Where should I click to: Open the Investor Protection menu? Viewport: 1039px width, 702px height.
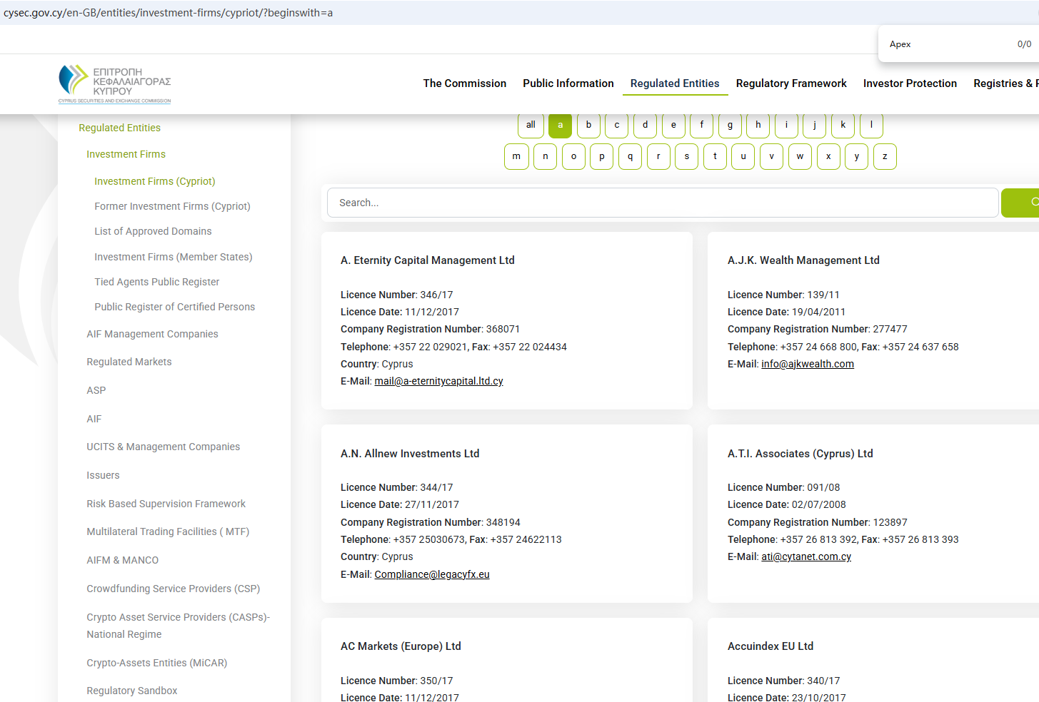pyautogui.click(x=909, y=83)
